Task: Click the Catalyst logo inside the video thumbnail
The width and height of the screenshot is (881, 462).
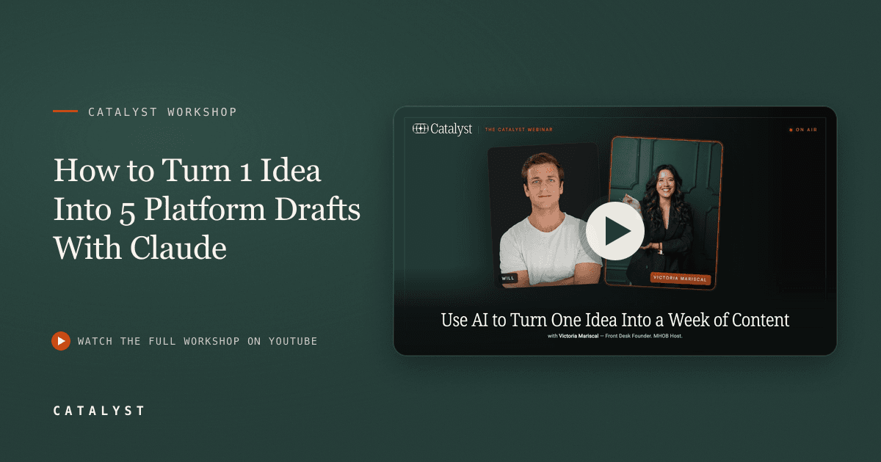Action: tap(442, 129)
